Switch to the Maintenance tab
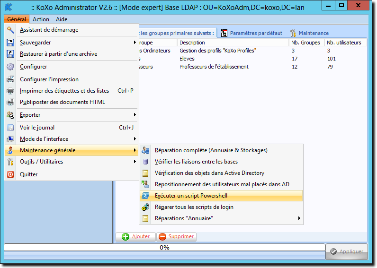This screenshot has width=377, height=268. 309,33
